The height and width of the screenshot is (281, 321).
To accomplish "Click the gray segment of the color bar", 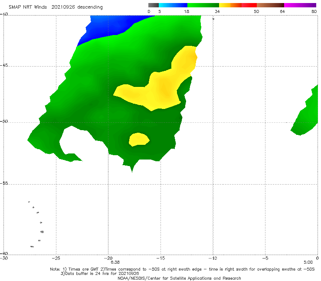I will click(x=153, y=5).
